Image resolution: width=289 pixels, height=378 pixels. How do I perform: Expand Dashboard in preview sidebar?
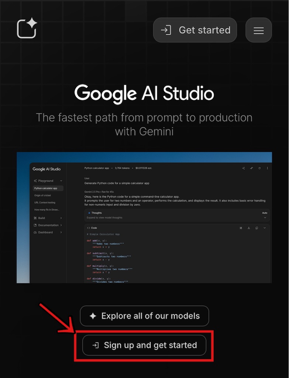(61, 233)
